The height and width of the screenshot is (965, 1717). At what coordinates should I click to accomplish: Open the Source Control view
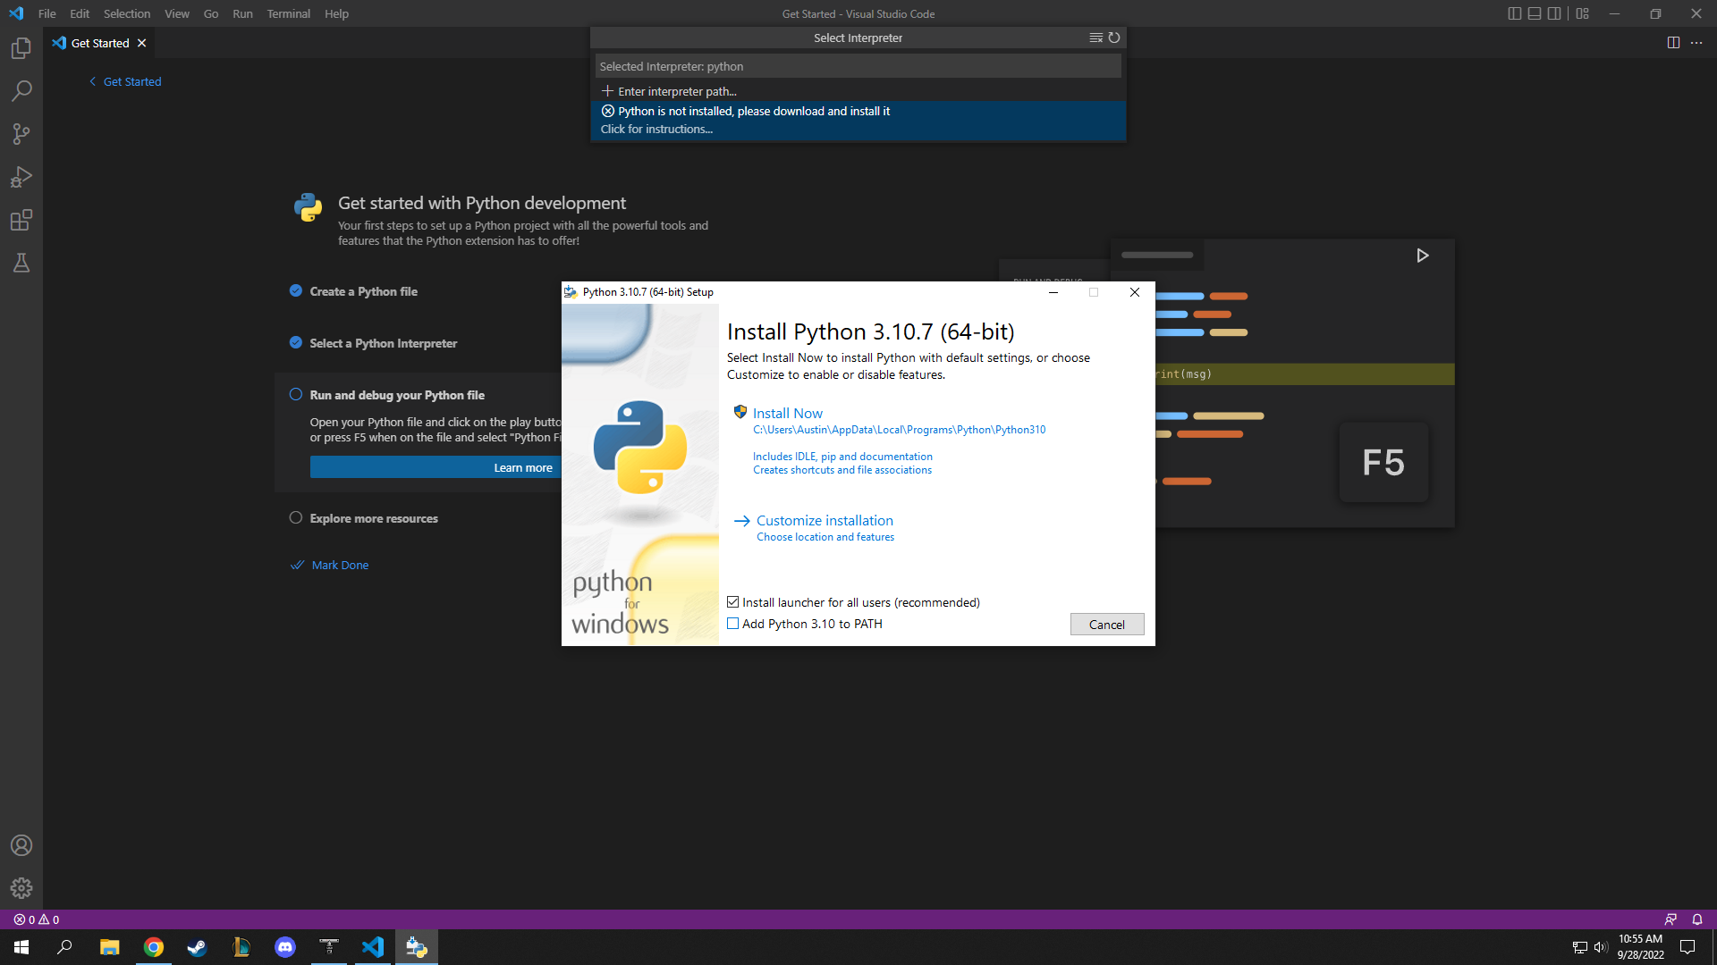pos(21,133)
